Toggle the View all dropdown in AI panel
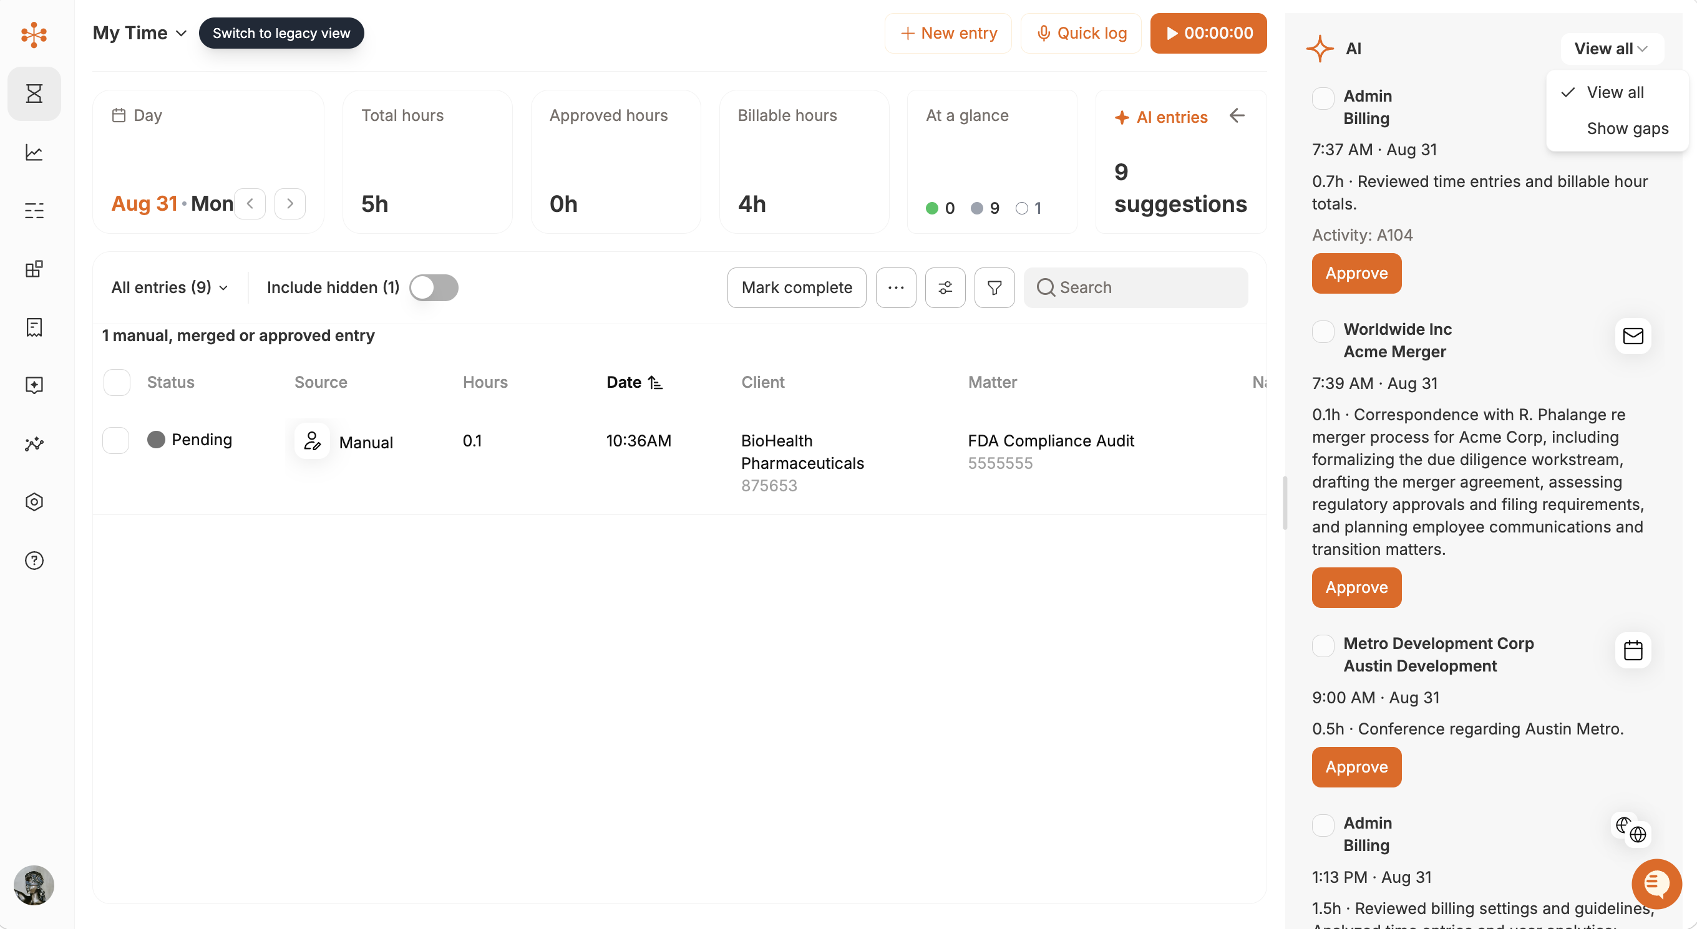The image size is (1697, 929). (x=1611, y=49)
